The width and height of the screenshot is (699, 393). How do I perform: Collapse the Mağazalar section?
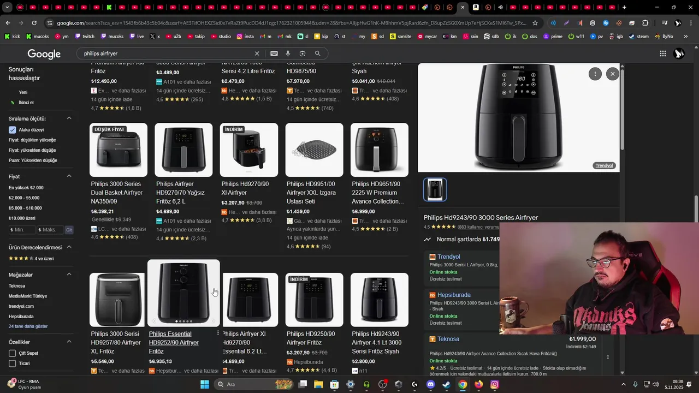[x=69, y=275]
